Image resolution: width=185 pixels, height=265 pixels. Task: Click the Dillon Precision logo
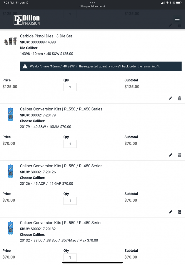27,20
